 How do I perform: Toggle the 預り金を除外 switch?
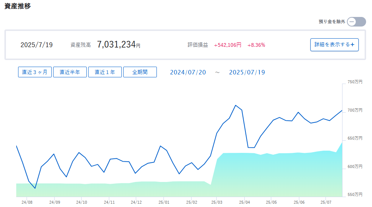(356, 22)
